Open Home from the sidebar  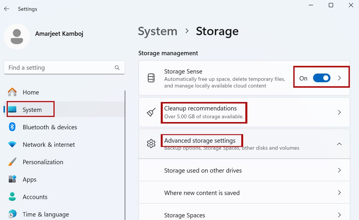pyautogui.click(x=31, y=92)
